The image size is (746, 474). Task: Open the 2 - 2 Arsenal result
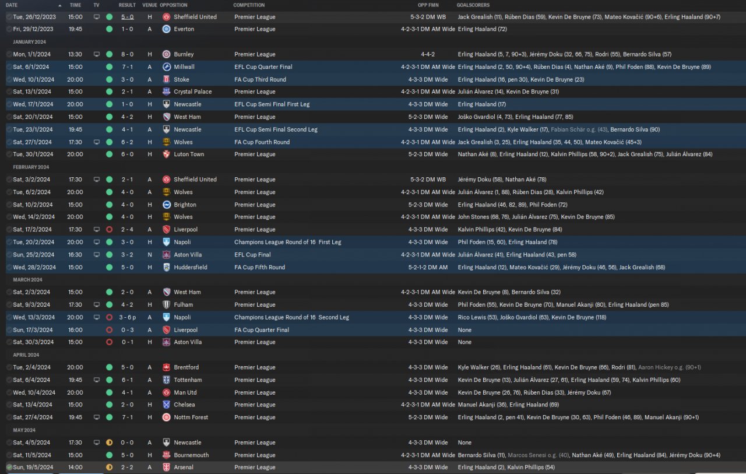pyautogui.click(x=127, y=467)
